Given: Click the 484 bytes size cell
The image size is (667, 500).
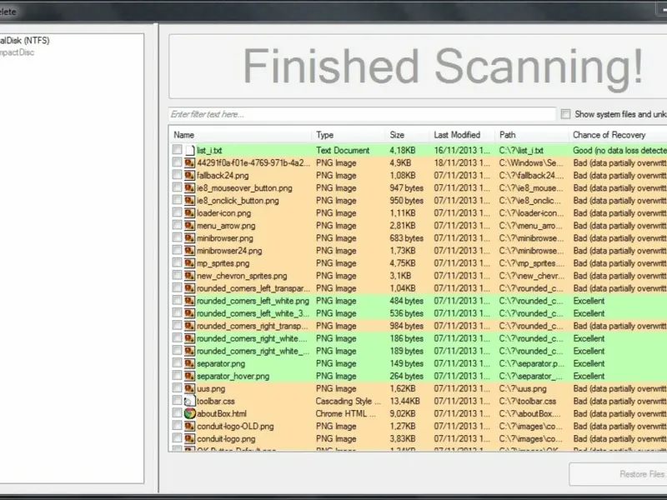Looking at the screenshot, I should pos(406,301).
